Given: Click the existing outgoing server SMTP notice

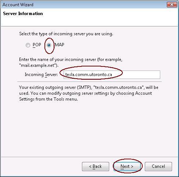Looking at the screenshot, I should 89,93.
